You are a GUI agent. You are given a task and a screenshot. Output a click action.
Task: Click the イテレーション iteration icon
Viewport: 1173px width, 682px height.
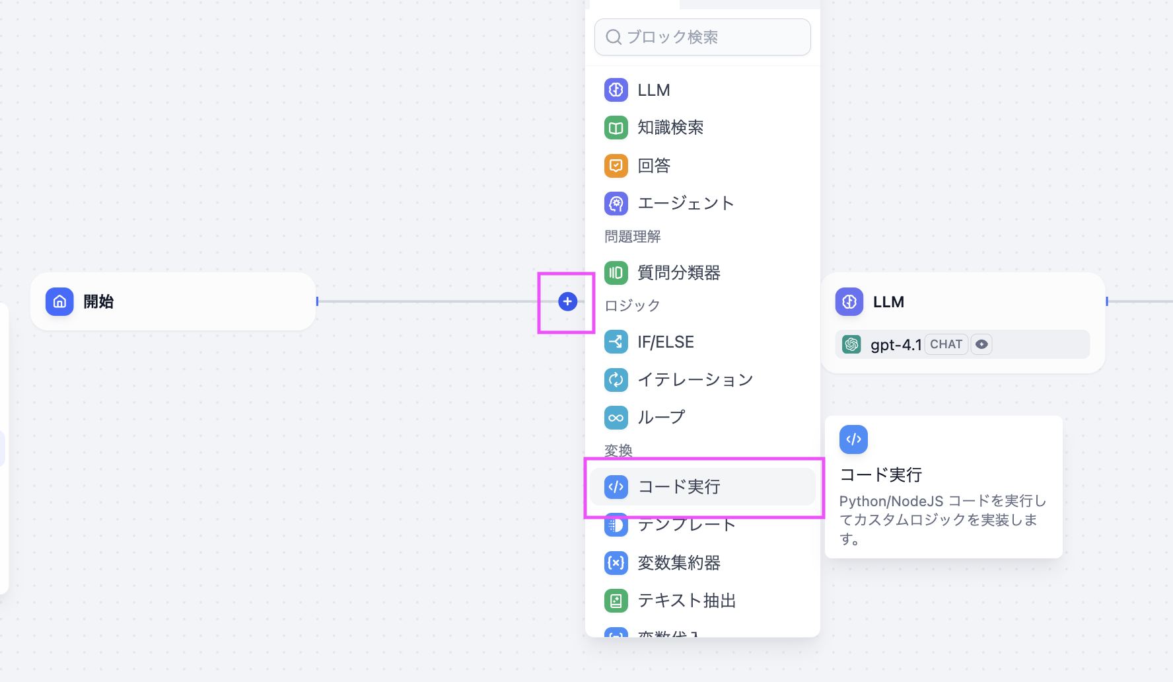pos(616,380)
